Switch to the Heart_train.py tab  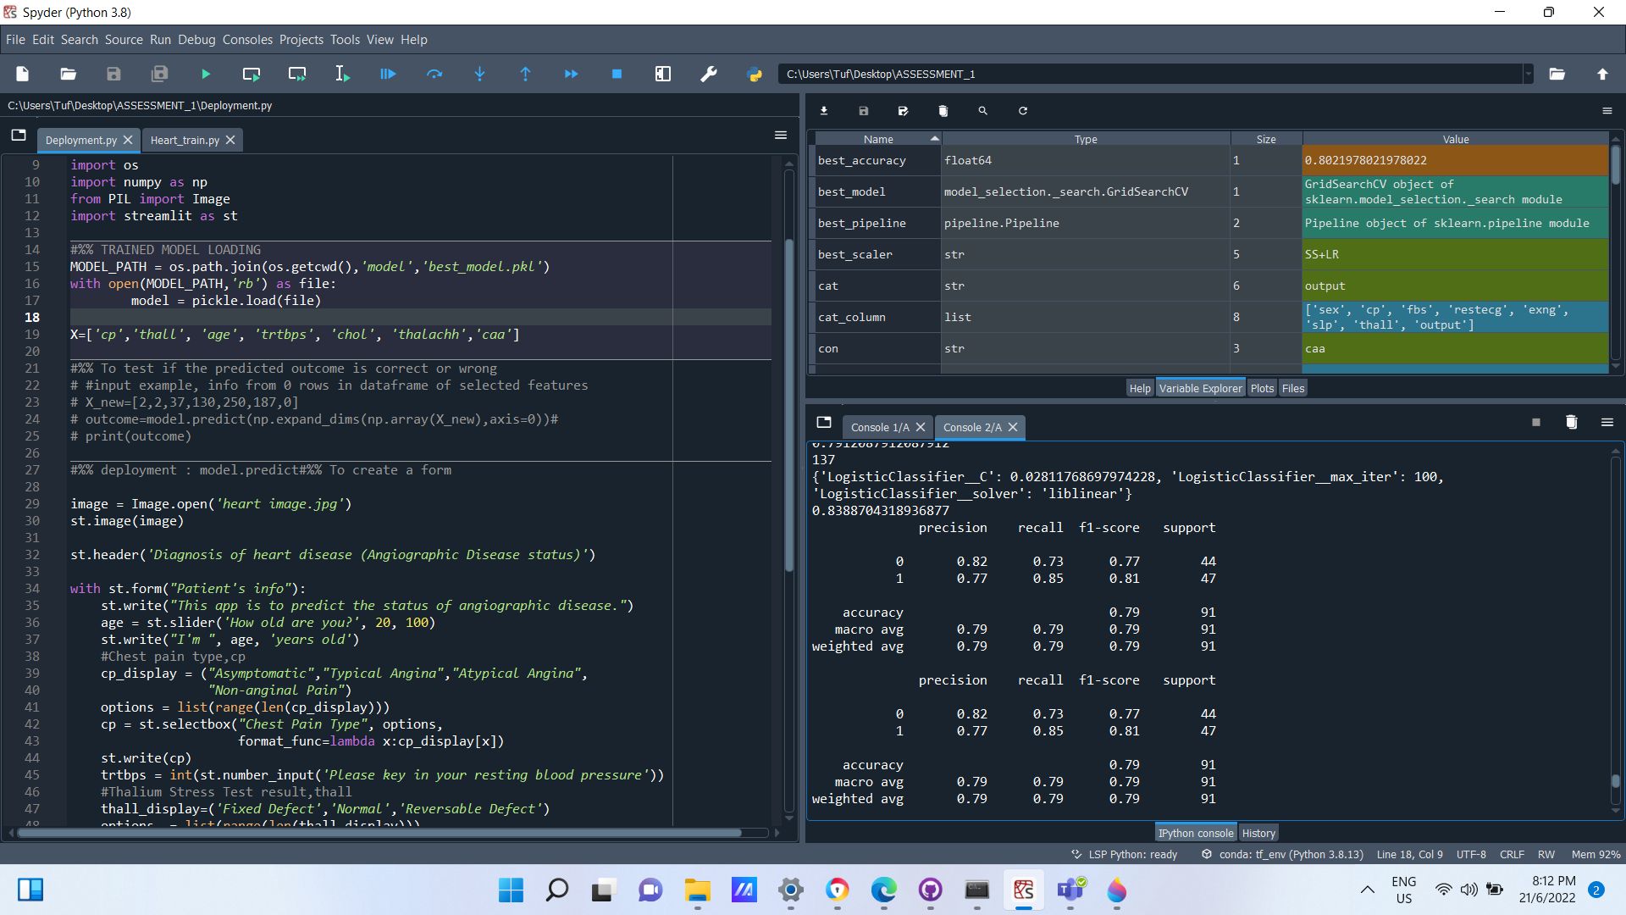pos(185,140)
